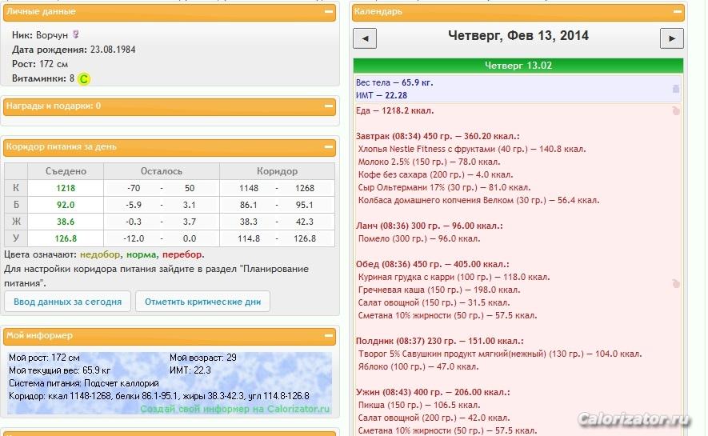Click the corridor upper calorie value 1268
Screen dimensions: 708x436
pyautogui.click(x=305, y=188)
